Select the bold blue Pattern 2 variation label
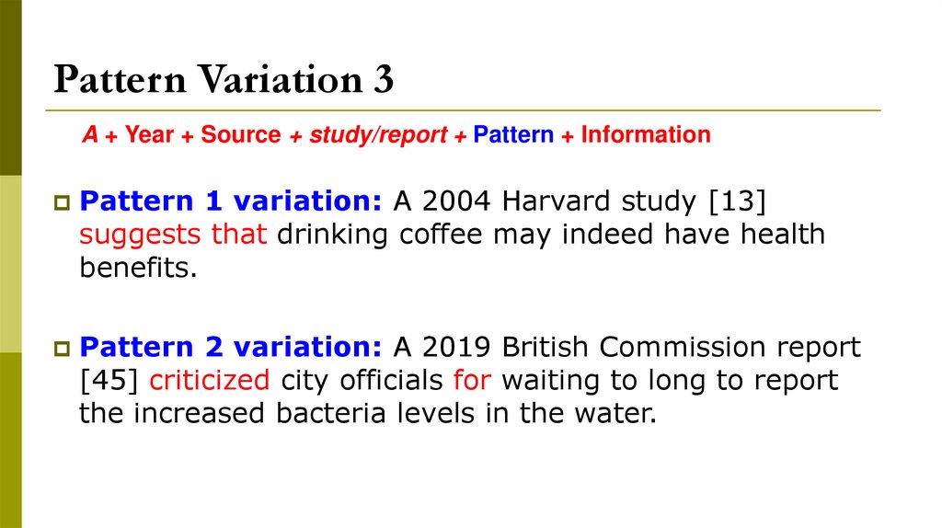This screenshot has height=528, width=942. 233,347
